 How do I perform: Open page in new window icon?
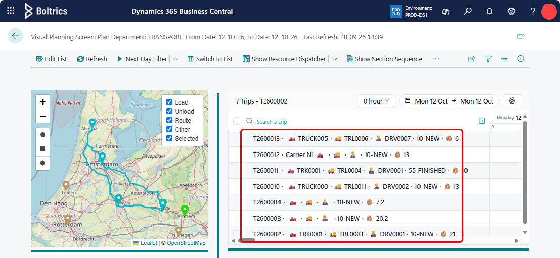click(521, 36)
